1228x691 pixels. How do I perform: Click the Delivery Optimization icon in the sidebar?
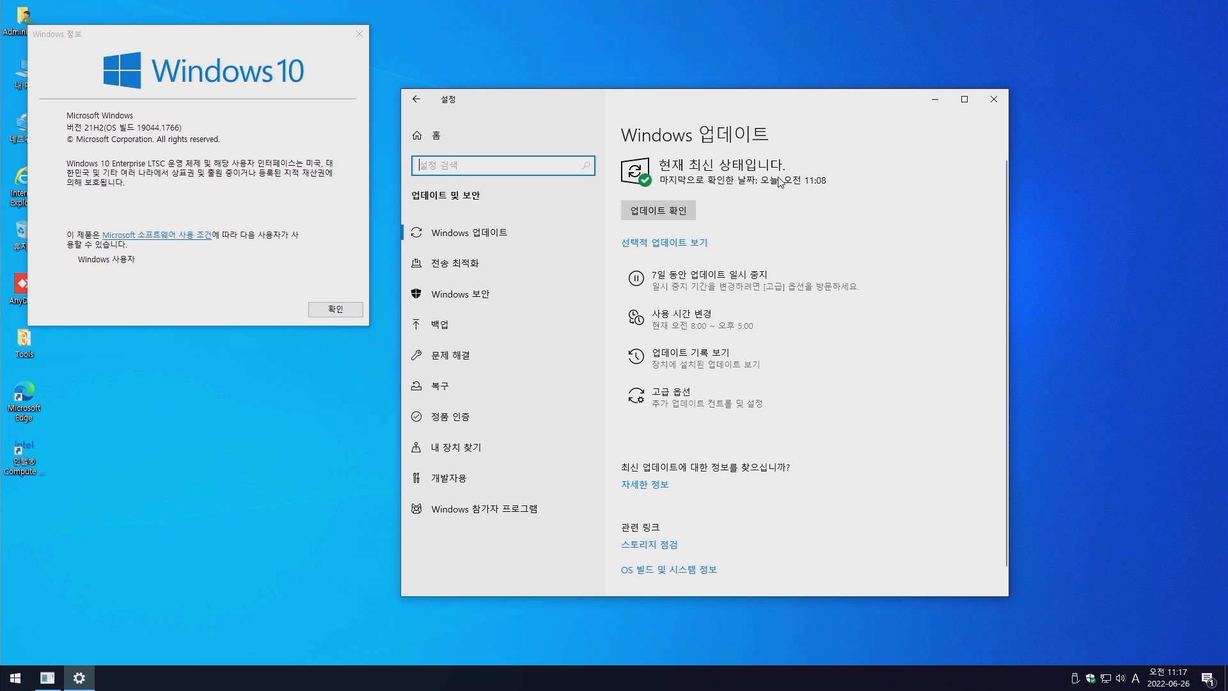point(416,264)
